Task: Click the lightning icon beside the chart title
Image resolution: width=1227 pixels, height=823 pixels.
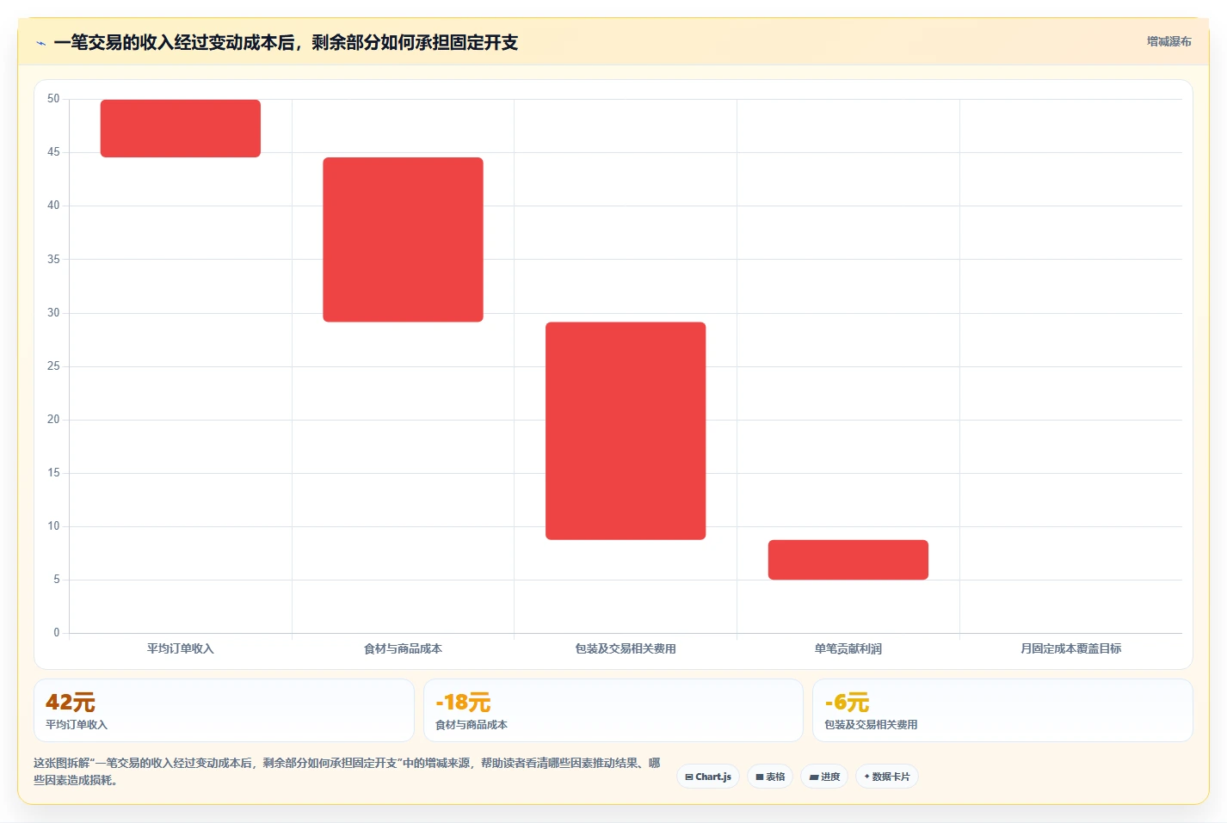Action: [40, 43]
